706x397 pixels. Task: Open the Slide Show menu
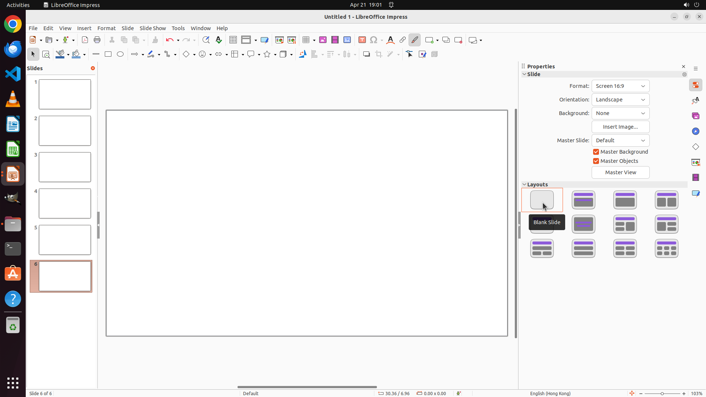click(x=153, y=28)
